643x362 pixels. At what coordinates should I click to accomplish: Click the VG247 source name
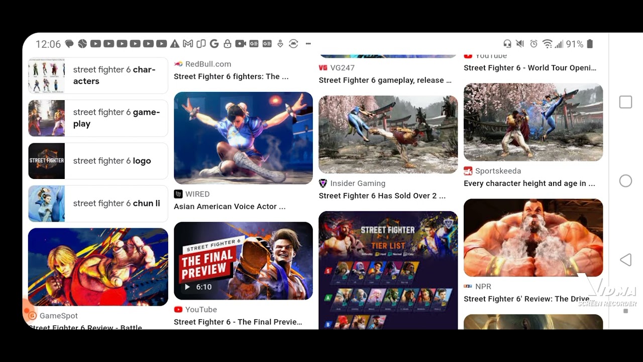point(343,67)
